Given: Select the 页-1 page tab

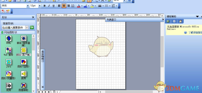Looking at the screenshot, I should [x=55, y=92].
